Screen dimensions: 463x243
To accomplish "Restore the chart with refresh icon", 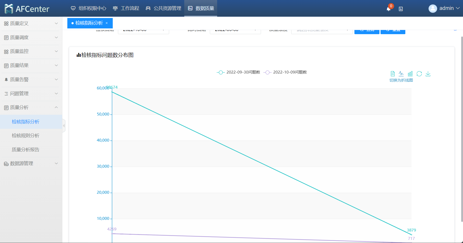I will coord(419,74).
